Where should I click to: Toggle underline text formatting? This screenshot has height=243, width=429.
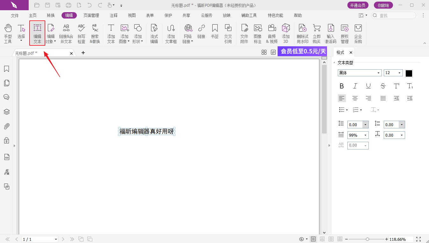point(368,86)
